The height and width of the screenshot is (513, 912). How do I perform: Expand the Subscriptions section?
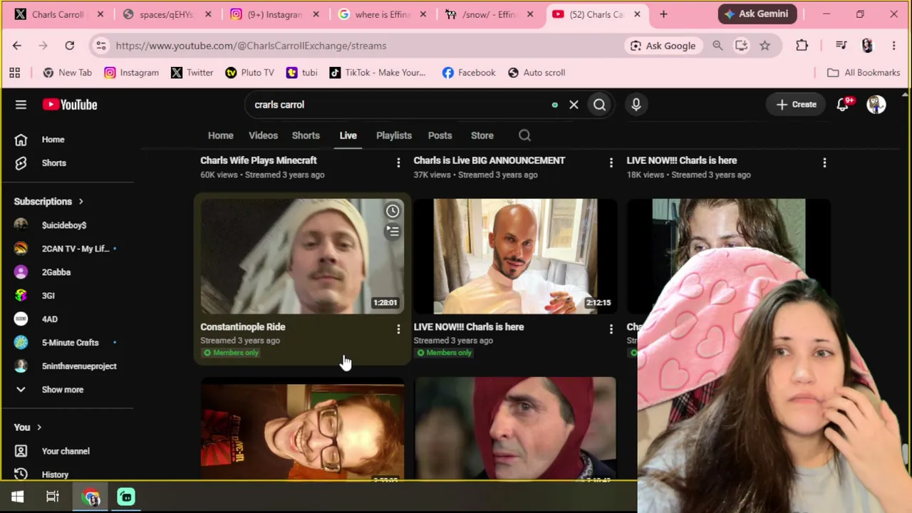coord(48,202)
